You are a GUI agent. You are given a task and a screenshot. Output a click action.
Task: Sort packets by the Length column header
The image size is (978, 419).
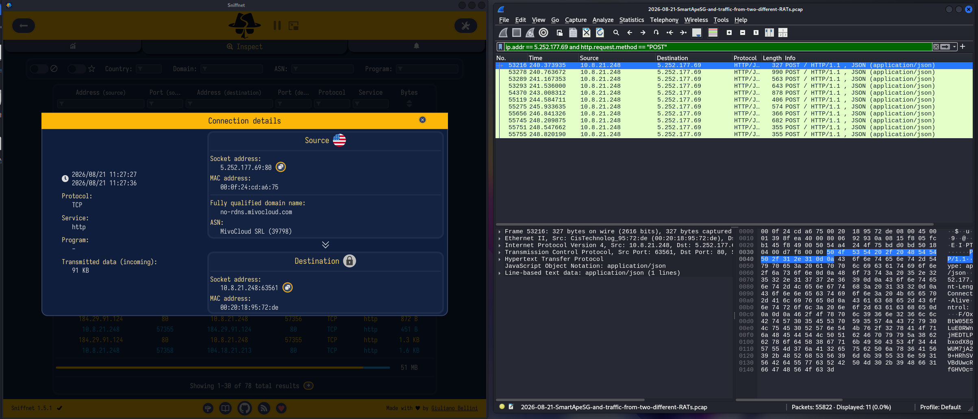[x=772, y=58]
